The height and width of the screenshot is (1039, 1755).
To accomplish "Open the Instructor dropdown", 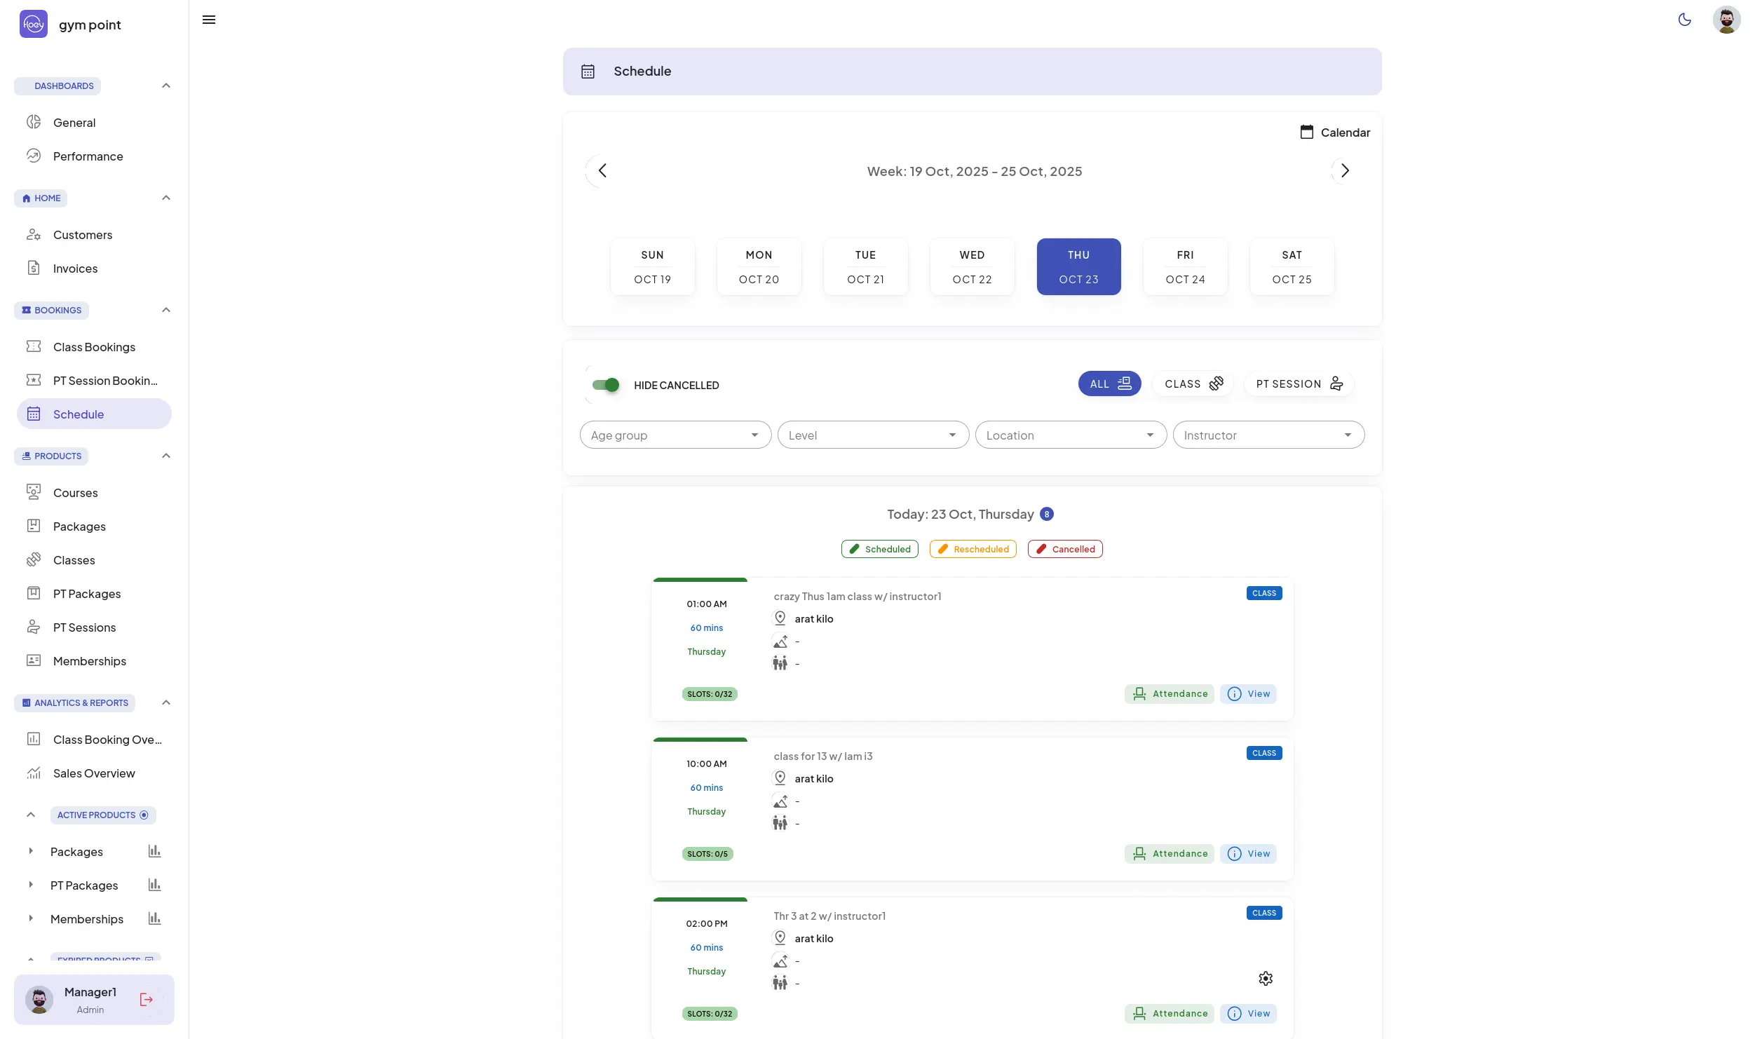I will (1268, 435).
